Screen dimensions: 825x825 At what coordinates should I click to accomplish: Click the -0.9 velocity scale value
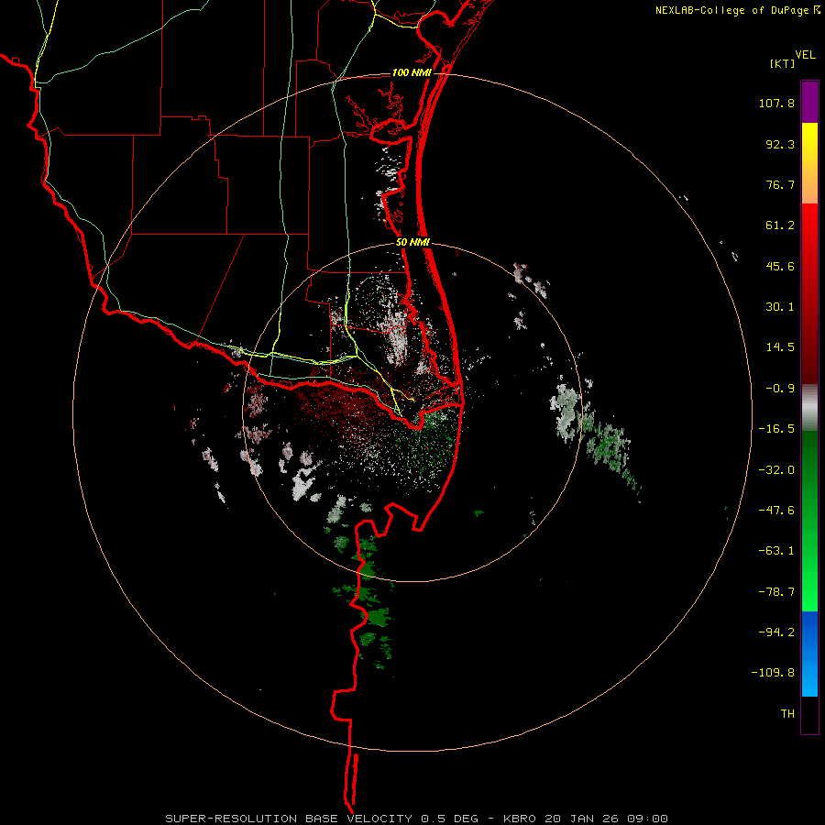coord(780,389)
